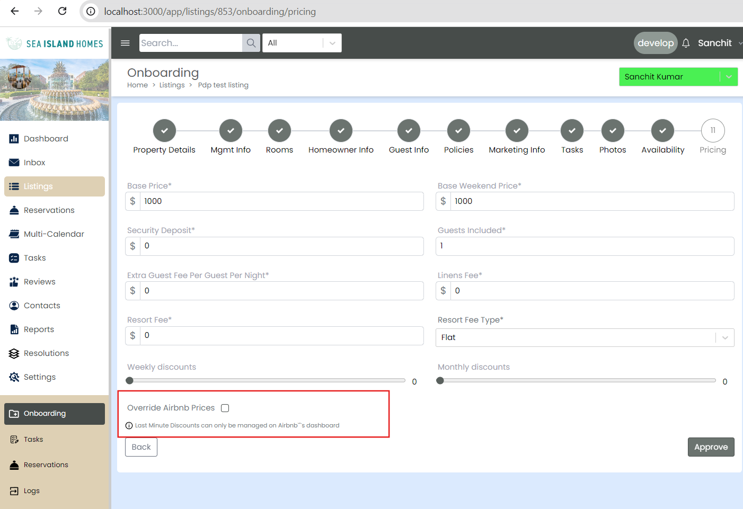Click the browser forward arrow
This screenshot has height=509, width=743.
[x=38, y=11]
